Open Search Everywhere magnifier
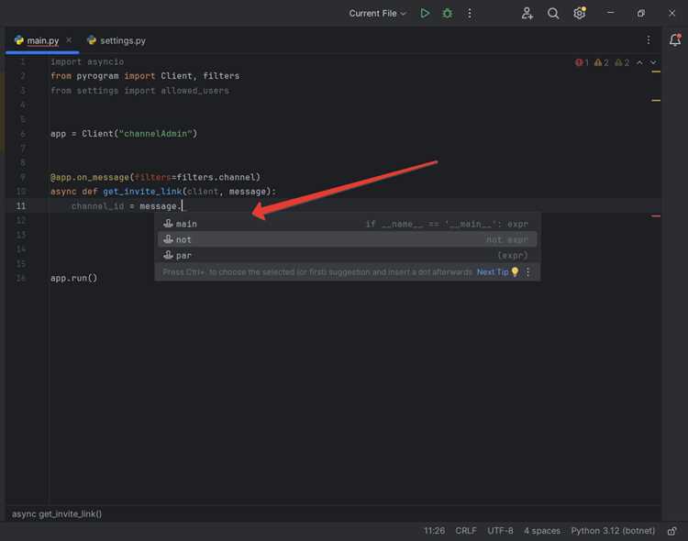Screen dimensions: 688x541 pyautogui.click(x=553, y=13)
